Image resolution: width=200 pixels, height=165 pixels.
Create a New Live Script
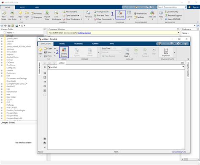[x=12, y=15]
